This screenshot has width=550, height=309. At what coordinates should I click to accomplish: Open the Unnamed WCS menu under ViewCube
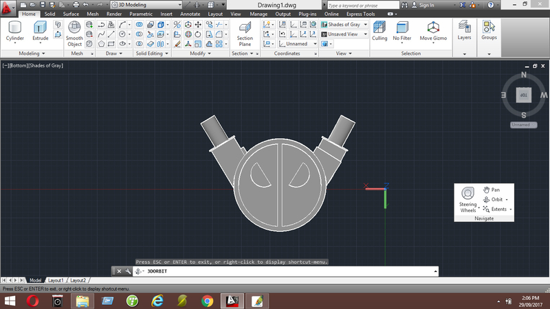point(523,125)
